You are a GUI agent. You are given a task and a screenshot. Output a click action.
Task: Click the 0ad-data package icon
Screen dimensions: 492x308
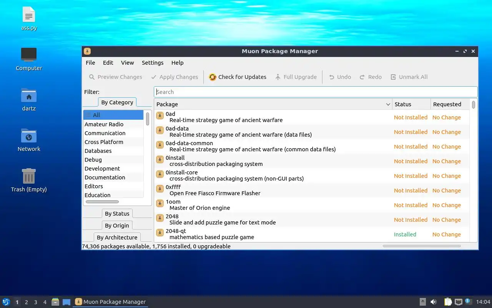coord(160,130)
